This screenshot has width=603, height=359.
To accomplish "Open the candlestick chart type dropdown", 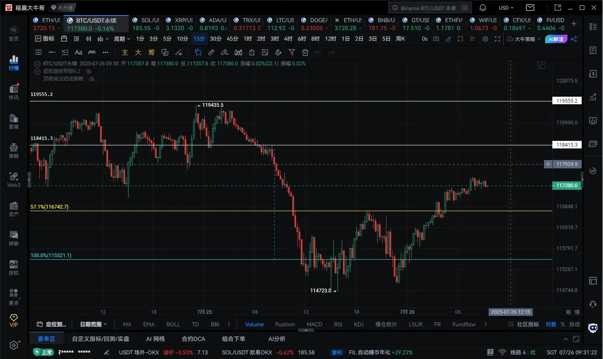I will click(x=103, y=39).
